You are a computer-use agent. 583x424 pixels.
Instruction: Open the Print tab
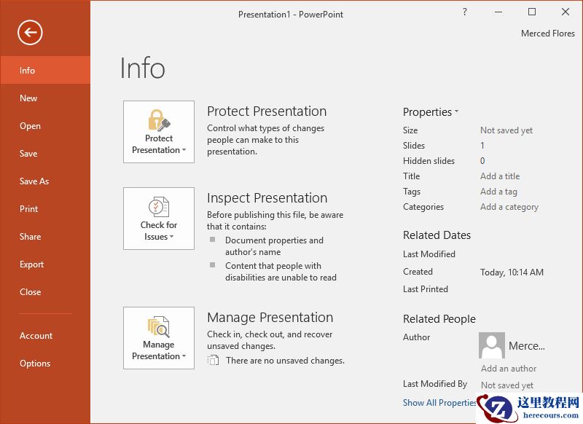[45, 209]
